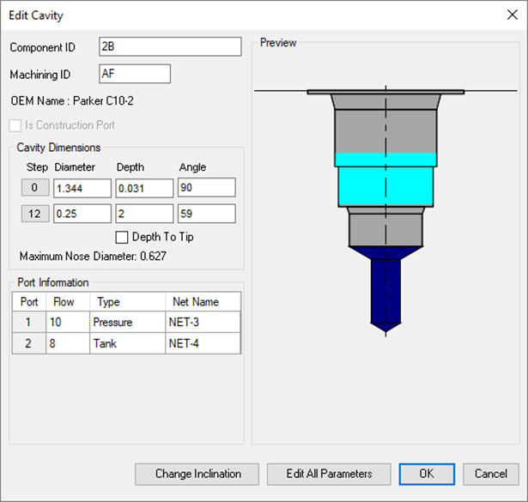The image size is (528, 502).
Task: Select the Tank port type cell
Action: (127, 343)
